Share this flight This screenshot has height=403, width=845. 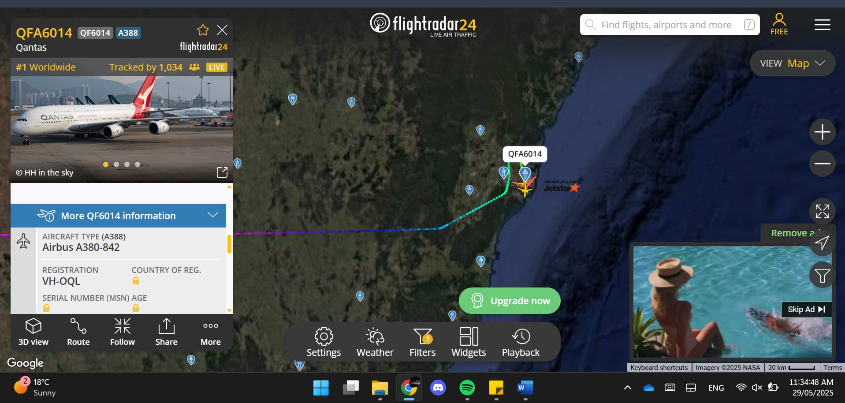point(167,332)
